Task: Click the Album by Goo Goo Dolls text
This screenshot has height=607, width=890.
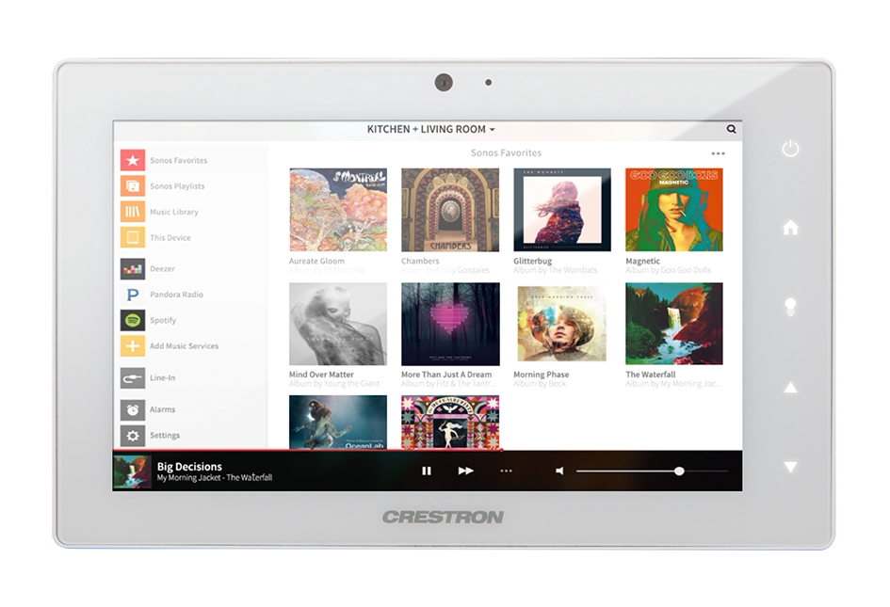Action: pos(668,270)
